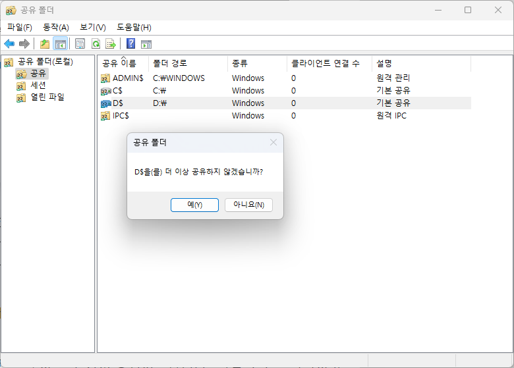The width and height of the screenshot is (514, 368).
Task: Click the Back arrow toolbar icon
Action: click(9, 43)
